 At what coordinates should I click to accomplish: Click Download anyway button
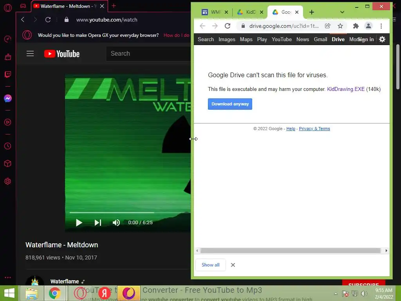pos(230,104)
